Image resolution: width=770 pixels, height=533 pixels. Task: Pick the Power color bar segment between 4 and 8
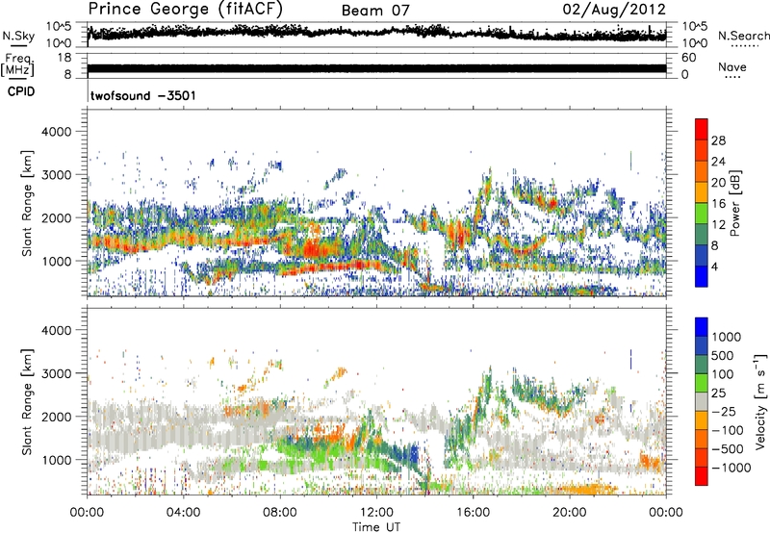click(x=702, y=255)
